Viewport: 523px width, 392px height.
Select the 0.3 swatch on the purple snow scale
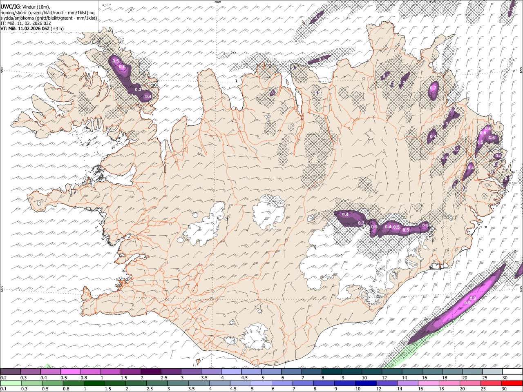coord(31,372)
